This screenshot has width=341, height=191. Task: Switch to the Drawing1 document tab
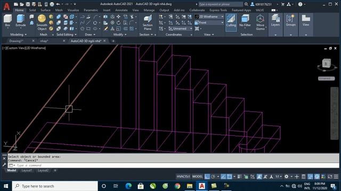point(16,41)
